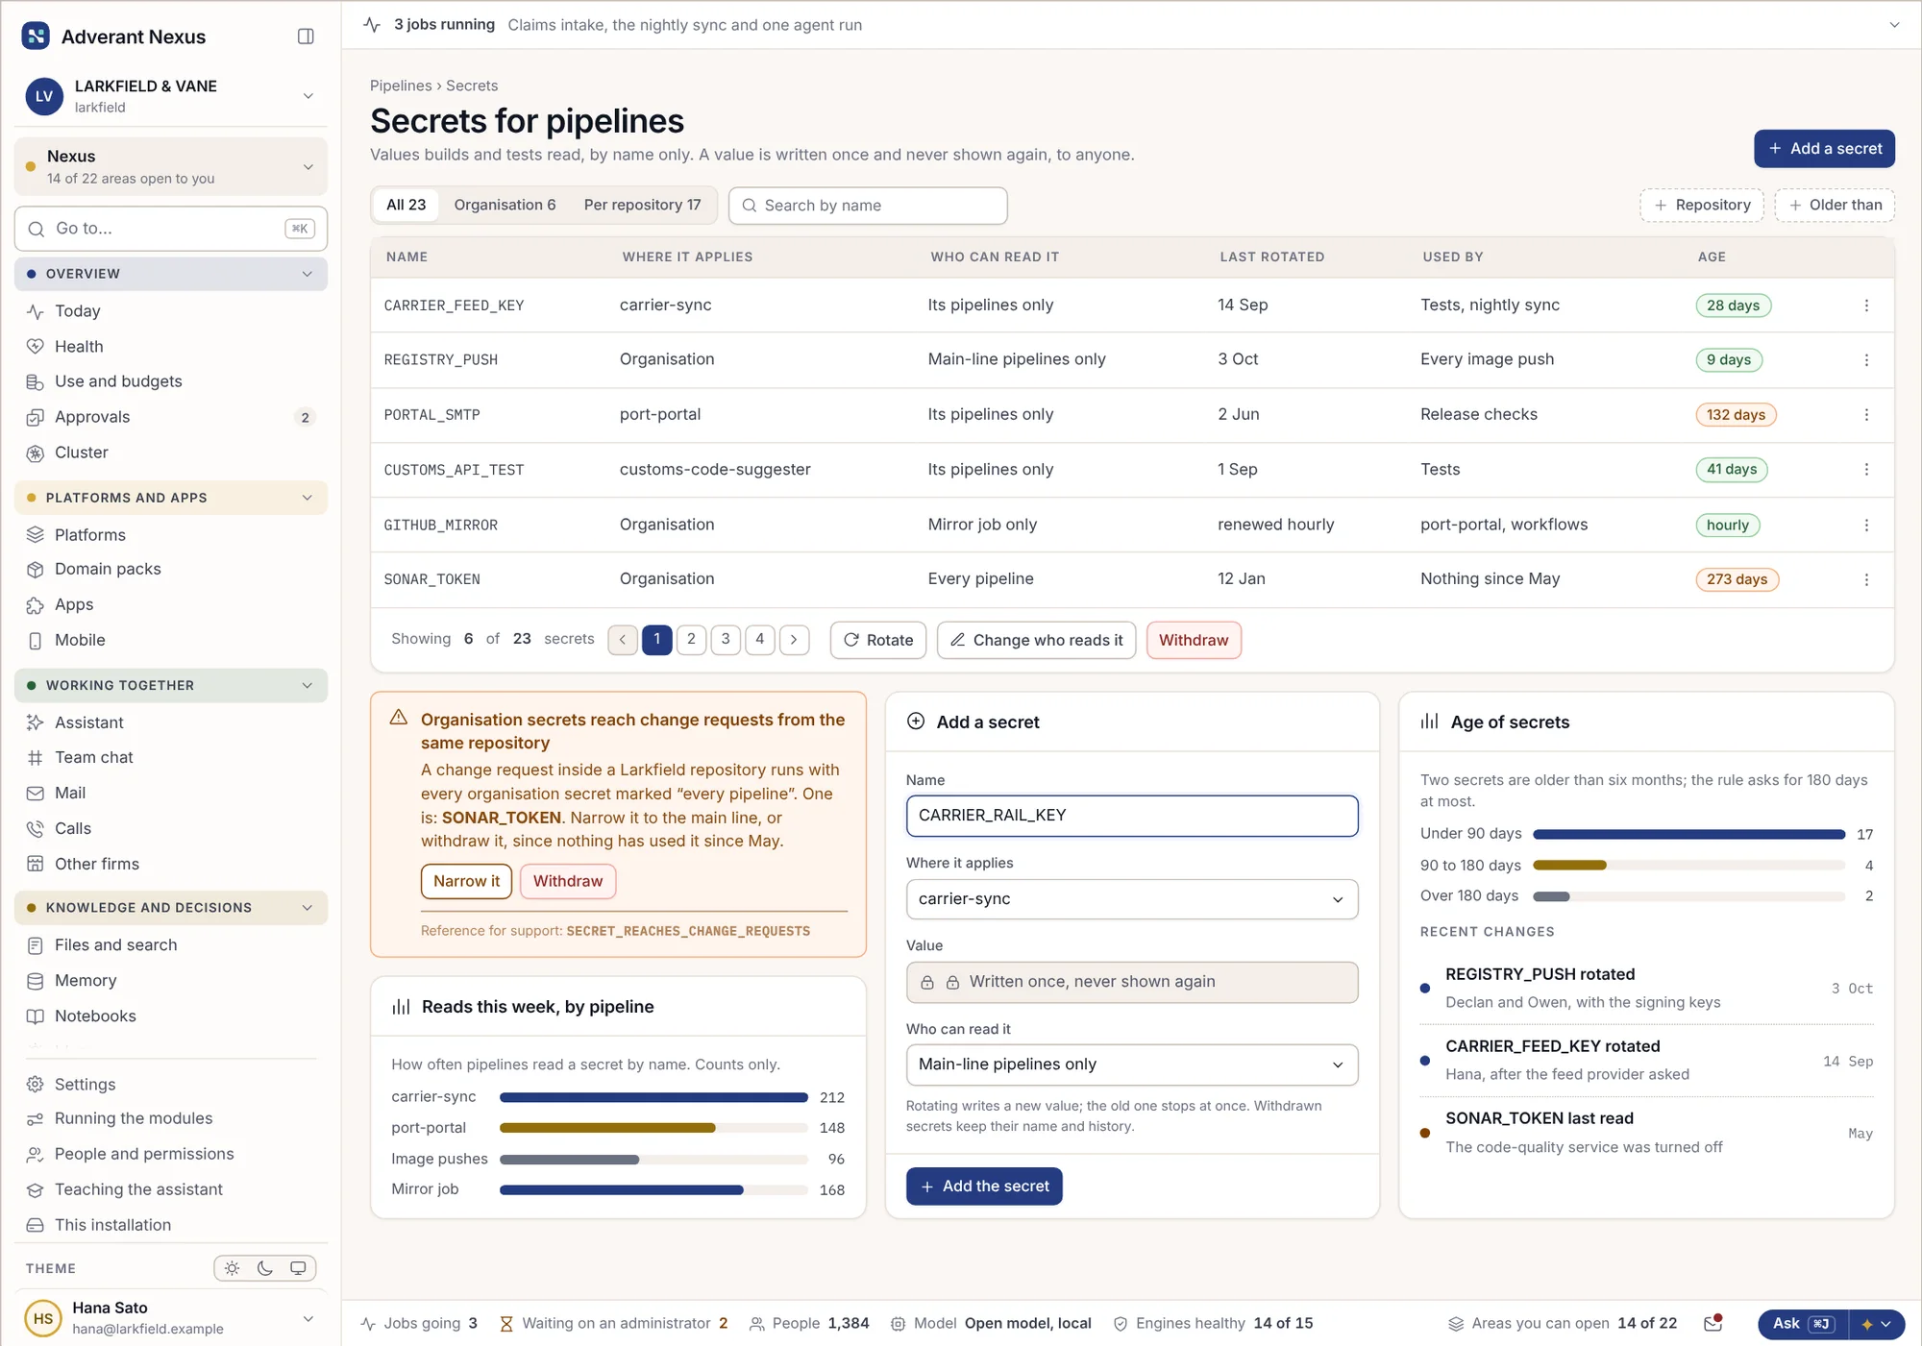Click the secret Name input field
Image resolution: width=1922 pixels, height=1346 pixels.
coord(1132,816)
